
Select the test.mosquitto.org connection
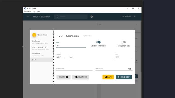(42, 48)
